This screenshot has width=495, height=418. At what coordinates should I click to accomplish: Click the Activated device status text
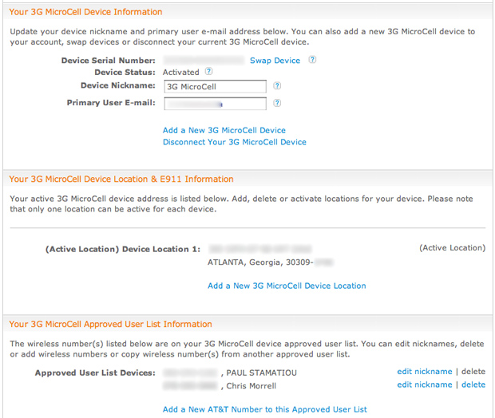(181, 73)
